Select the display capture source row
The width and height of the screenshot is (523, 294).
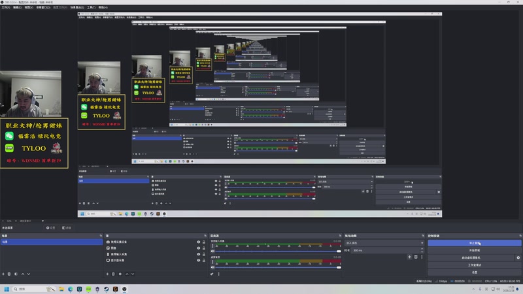click(156, 260)
